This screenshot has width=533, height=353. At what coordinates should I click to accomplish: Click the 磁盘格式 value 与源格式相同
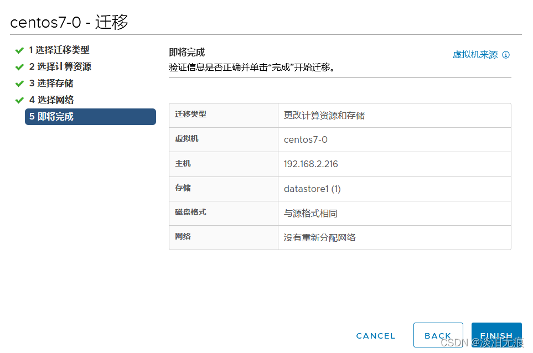coord(309,213)
